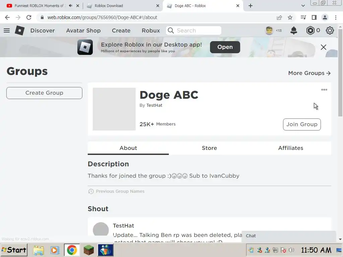This screenshot has width=343, height=257.
Task: Click the page vertical scrollbar
Action: [340, 73]
